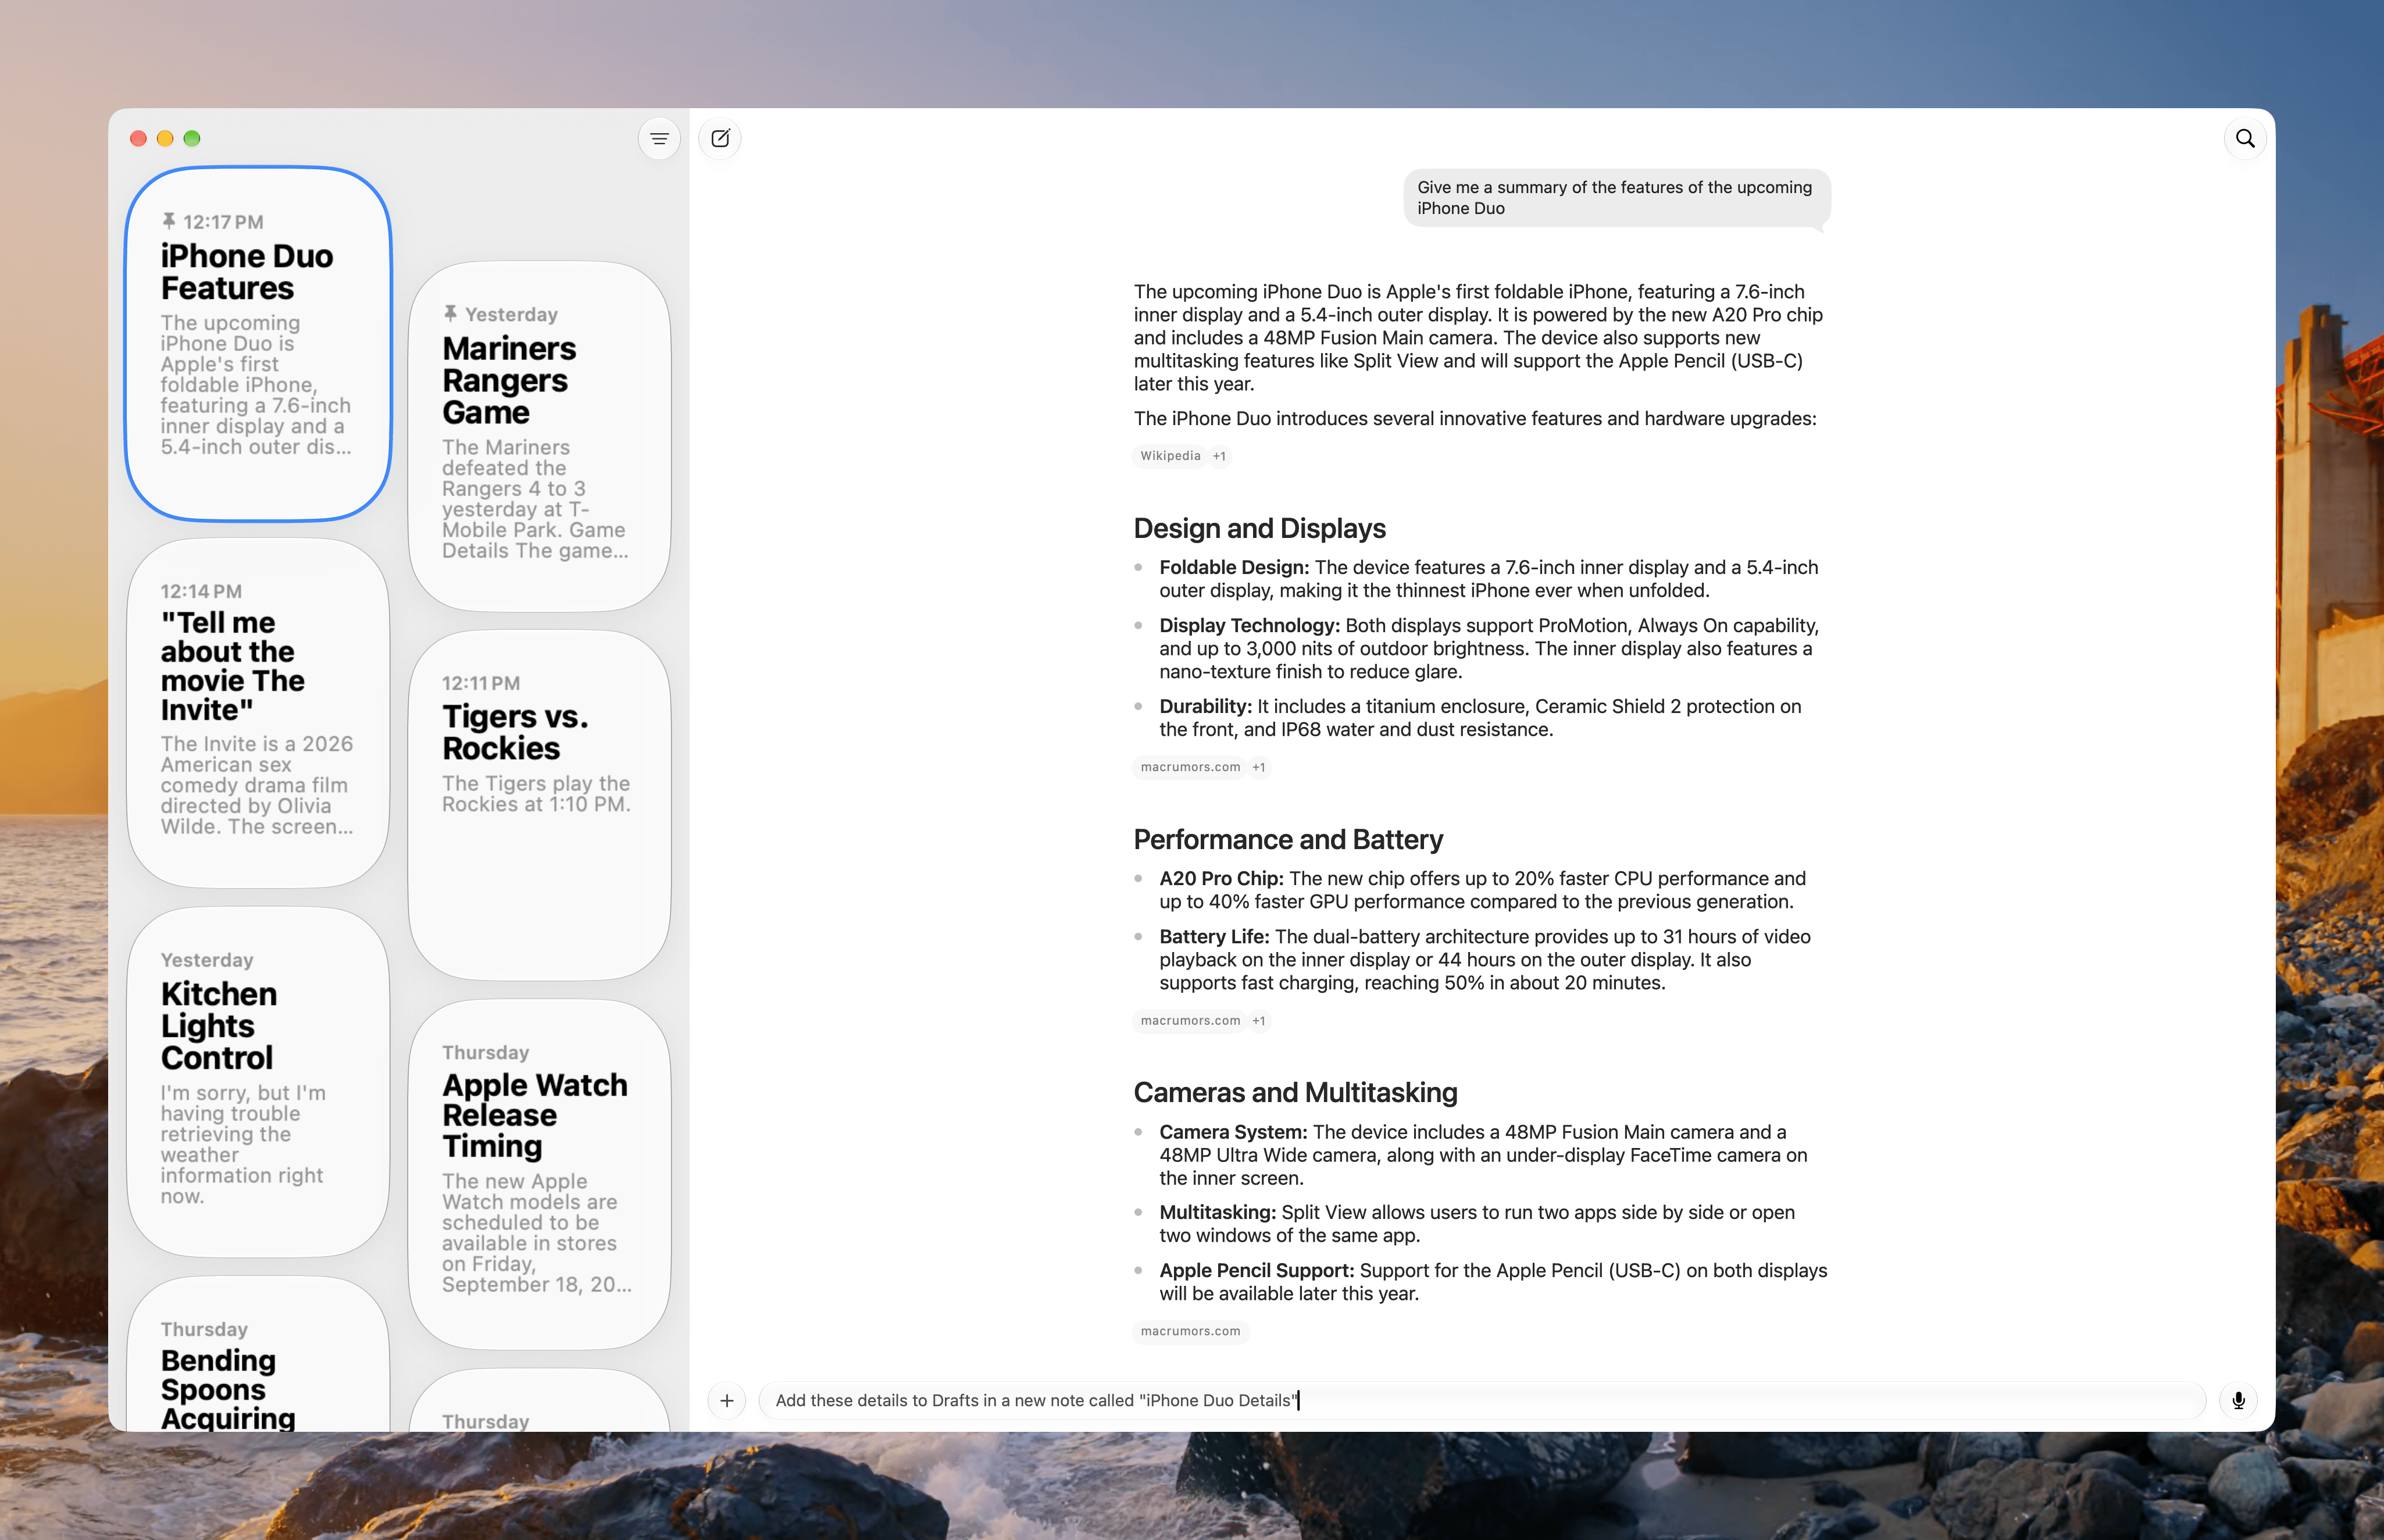Click the pin icon on Mariners Rangers Game
The image size is (2384, 1540).
coord(451,314)
